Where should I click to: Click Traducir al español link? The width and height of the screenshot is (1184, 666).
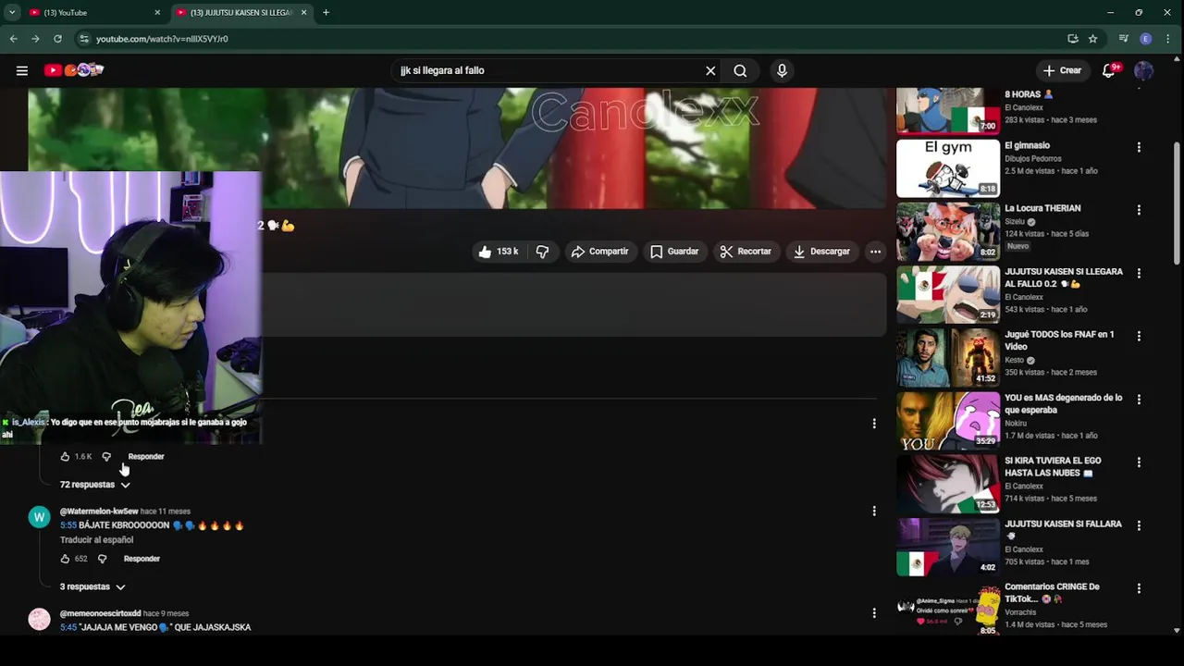click(96, 540)
